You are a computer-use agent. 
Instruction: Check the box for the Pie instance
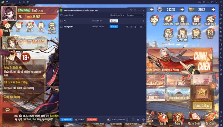[x=61, y=21]
